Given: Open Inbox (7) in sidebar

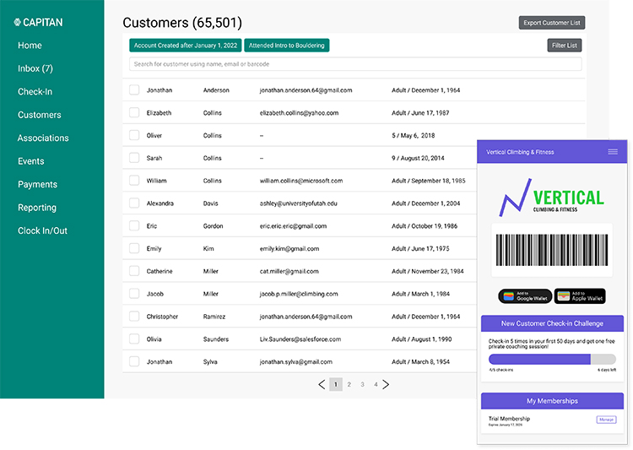Looking at the screenshot, I should pyautogui.click(x=35, y=68).
